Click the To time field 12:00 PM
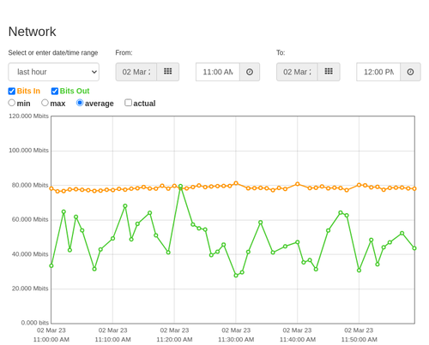Image resolution: width=429 pixels, height=345 pixels. tap(378, 72)
